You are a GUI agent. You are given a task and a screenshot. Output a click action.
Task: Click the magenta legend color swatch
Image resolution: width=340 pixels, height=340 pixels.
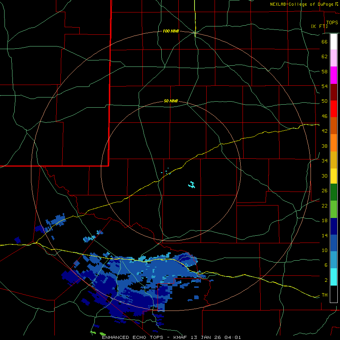[334, 75]
